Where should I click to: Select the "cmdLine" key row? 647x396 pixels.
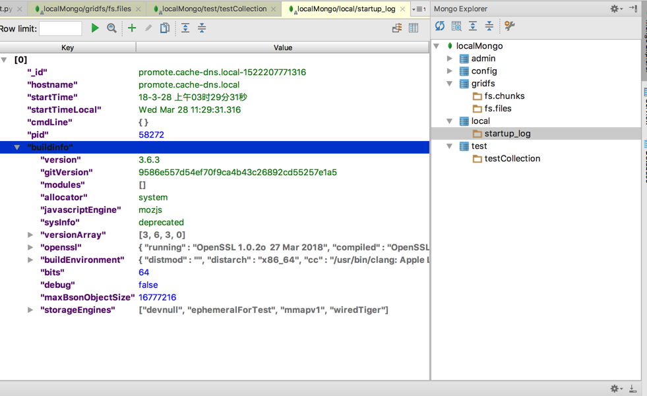coord(214,123)
